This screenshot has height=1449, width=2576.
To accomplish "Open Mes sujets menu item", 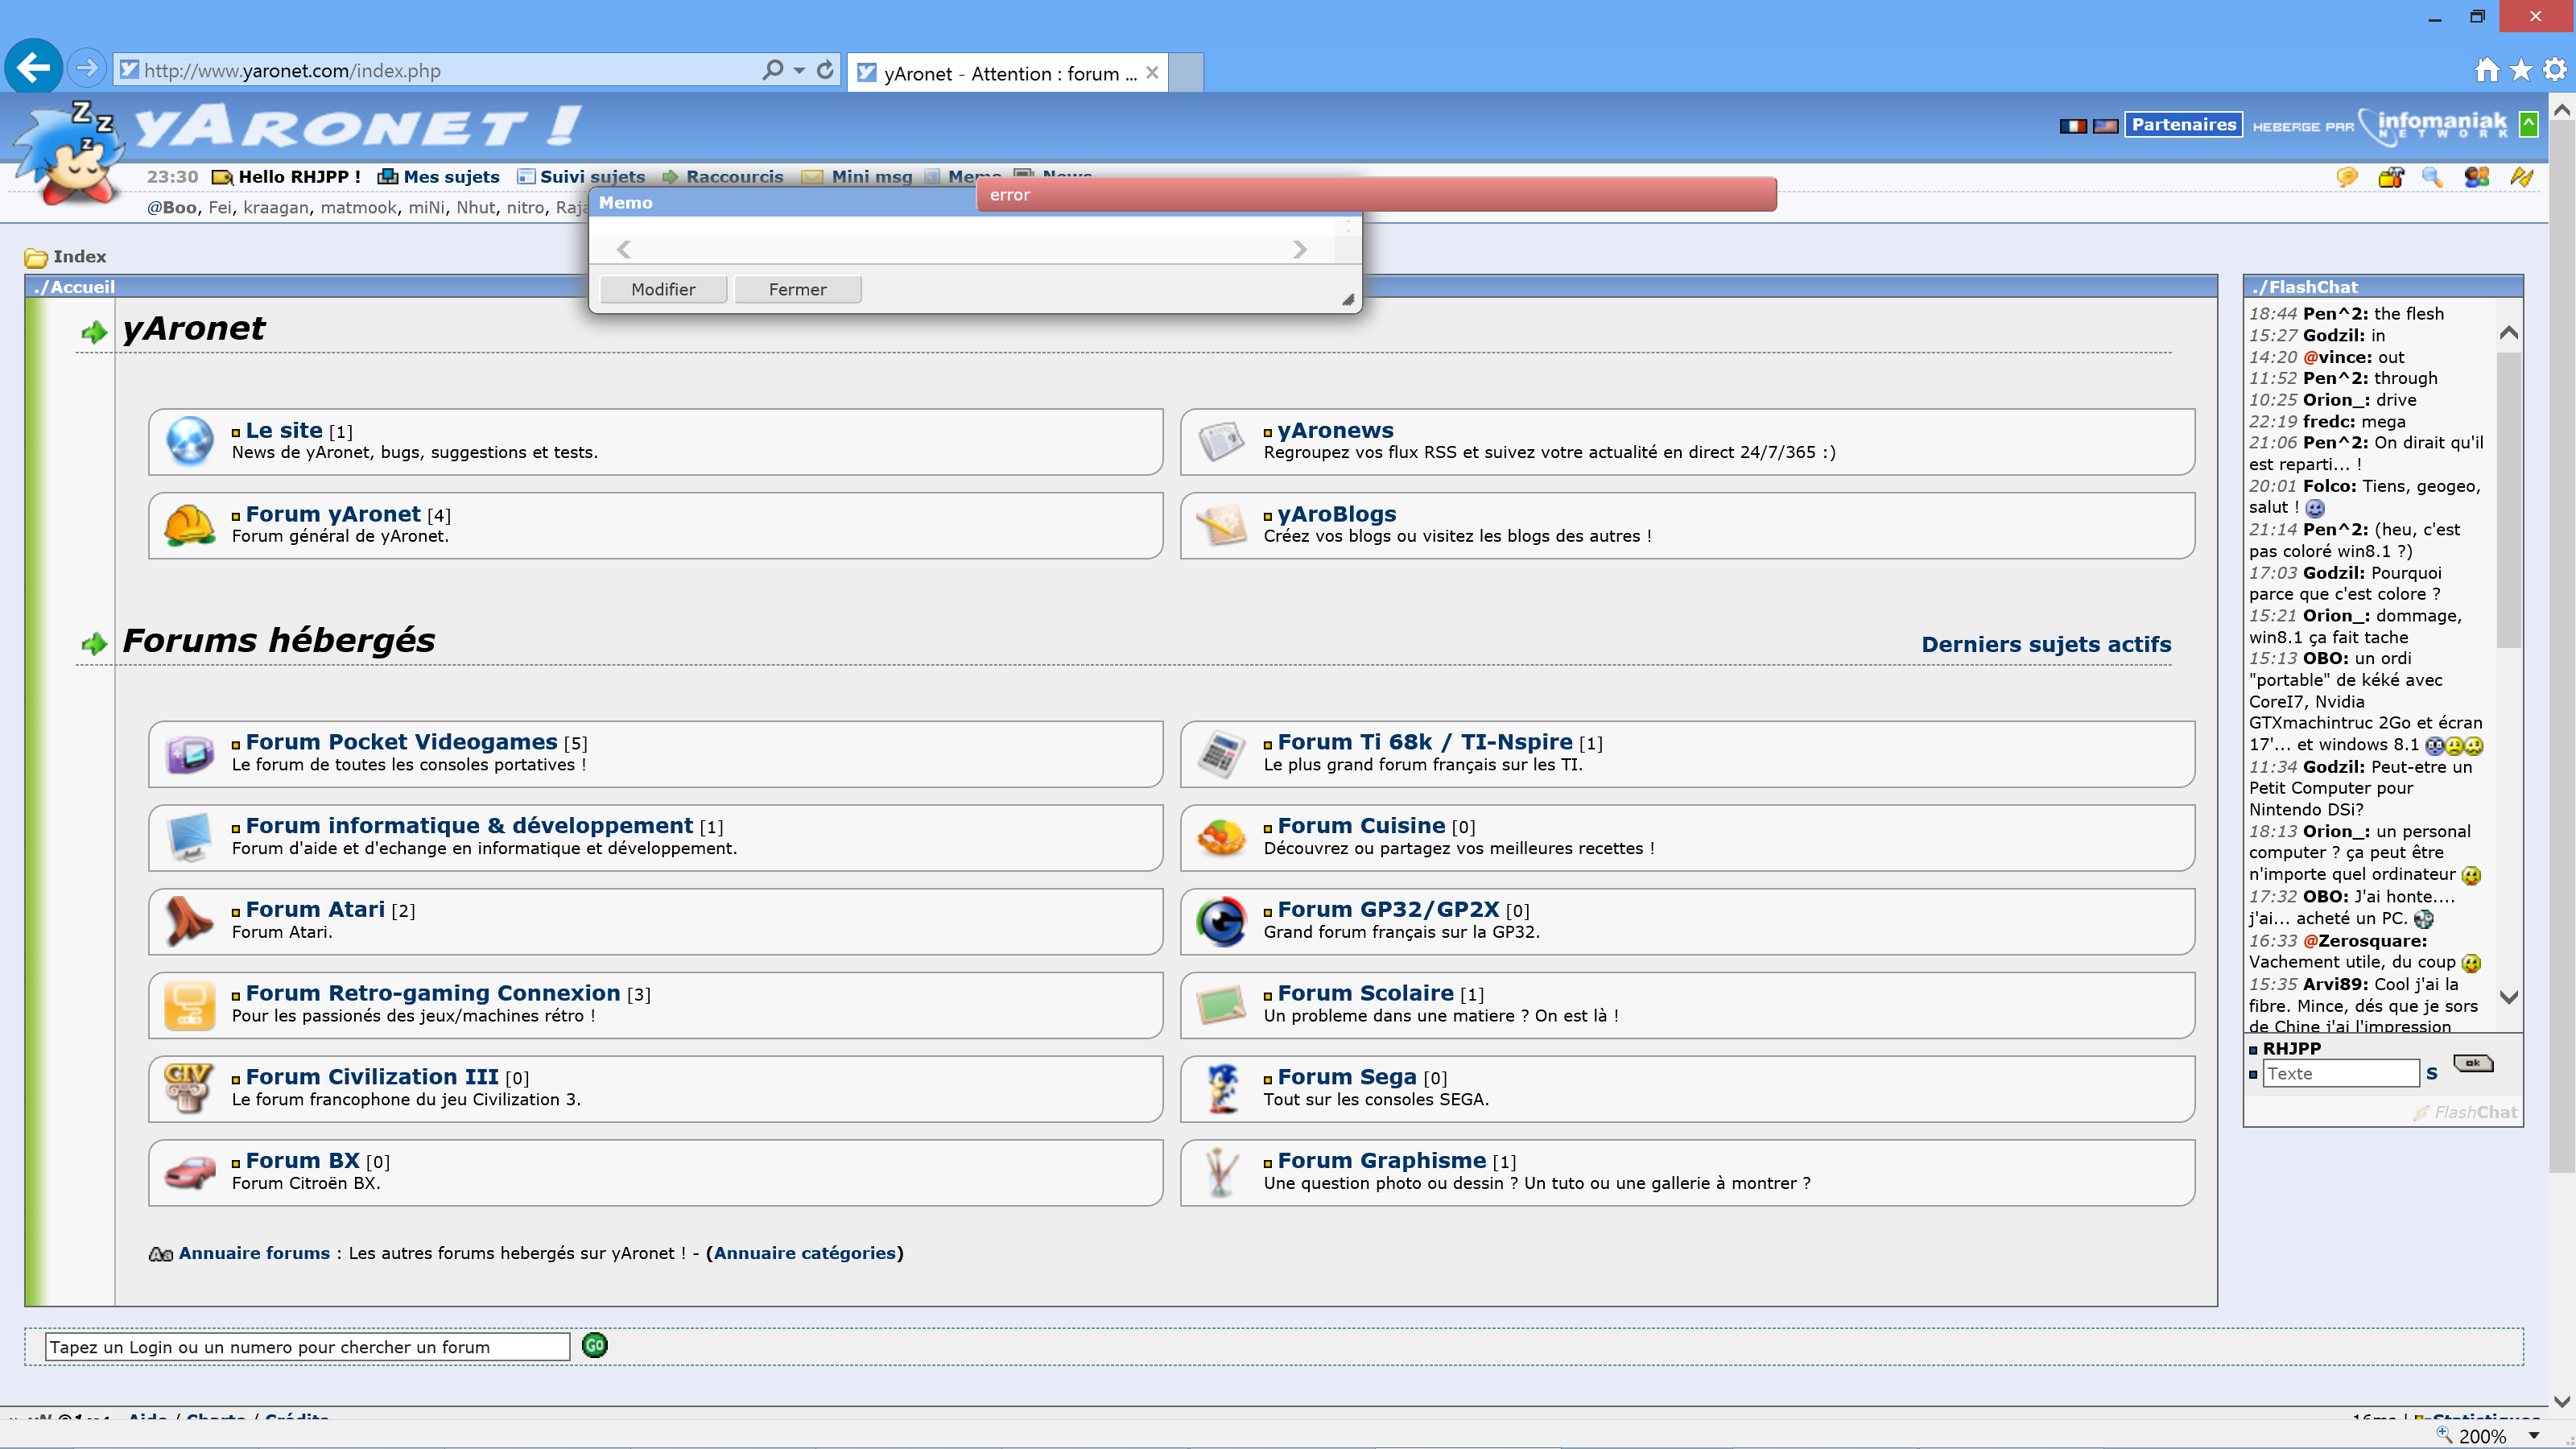I will 450,177.
